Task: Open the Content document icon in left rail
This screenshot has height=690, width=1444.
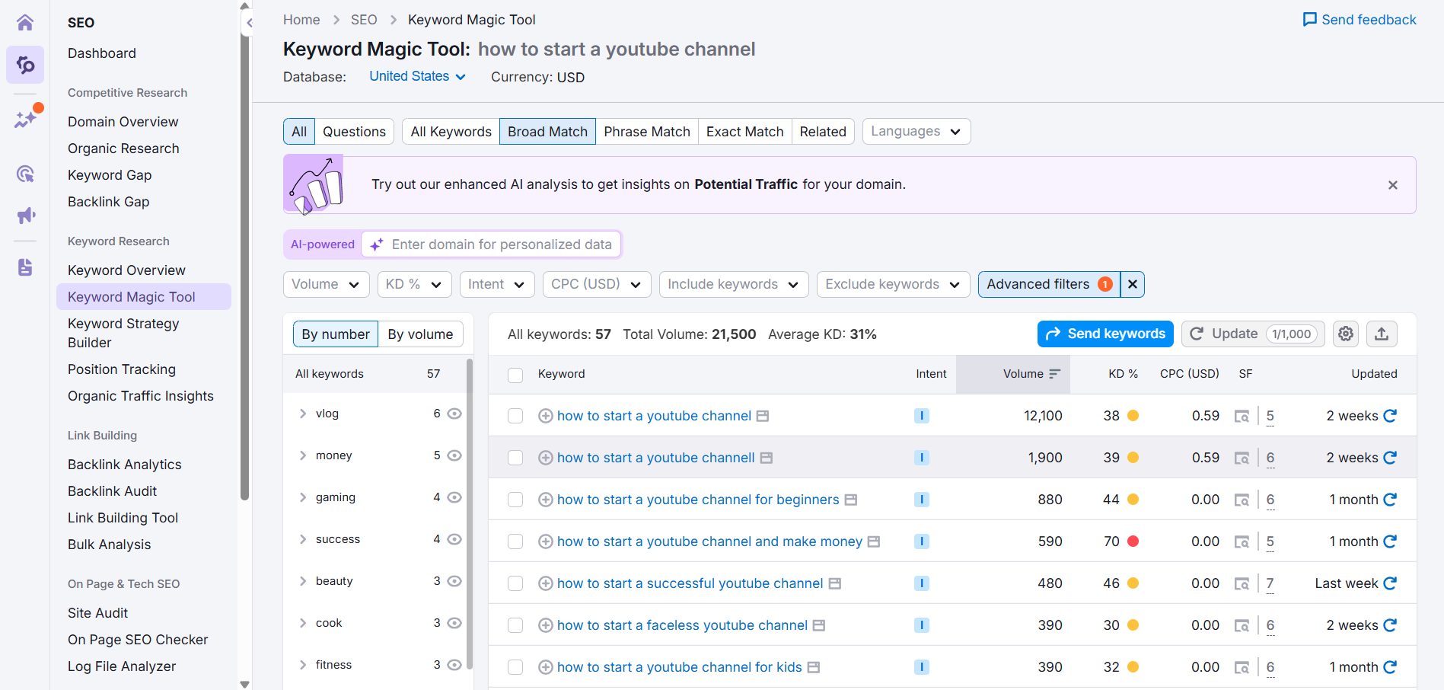Action: point(25,267)
